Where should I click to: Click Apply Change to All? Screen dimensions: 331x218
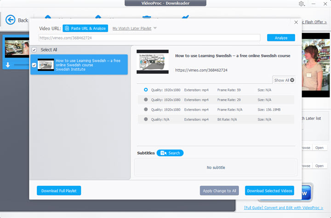tap(219, 191)
